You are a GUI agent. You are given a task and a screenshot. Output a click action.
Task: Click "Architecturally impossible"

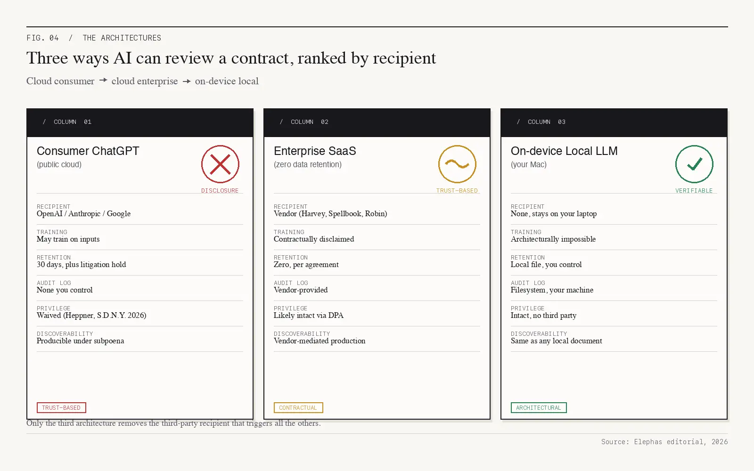pyautogui.click(x=553, y=239)
